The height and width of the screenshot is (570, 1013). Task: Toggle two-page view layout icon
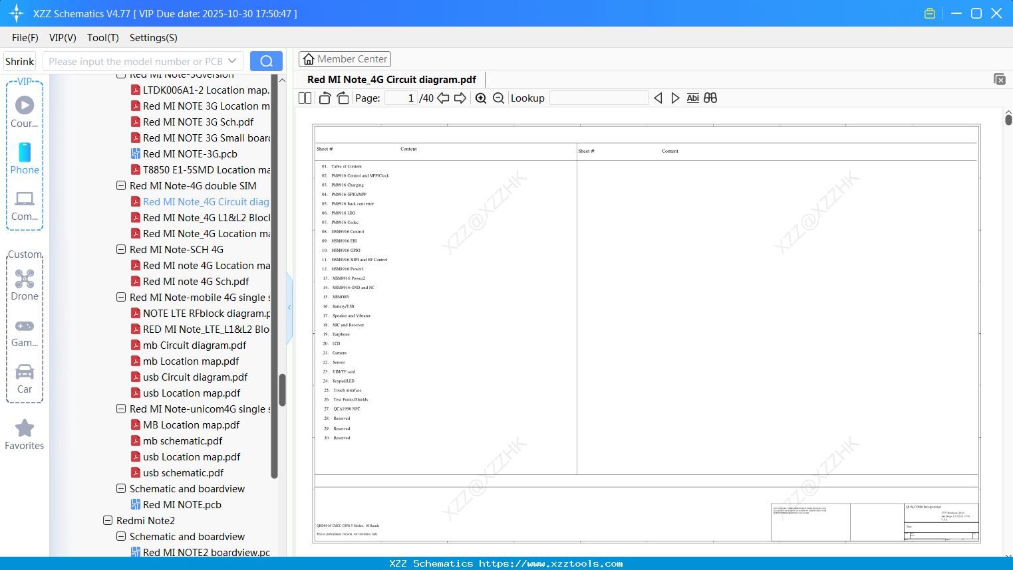coord(305,98)
